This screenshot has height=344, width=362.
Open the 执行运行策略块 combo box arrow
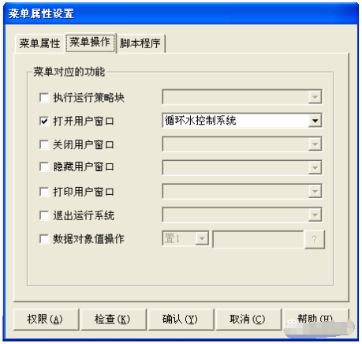point(315,97)
